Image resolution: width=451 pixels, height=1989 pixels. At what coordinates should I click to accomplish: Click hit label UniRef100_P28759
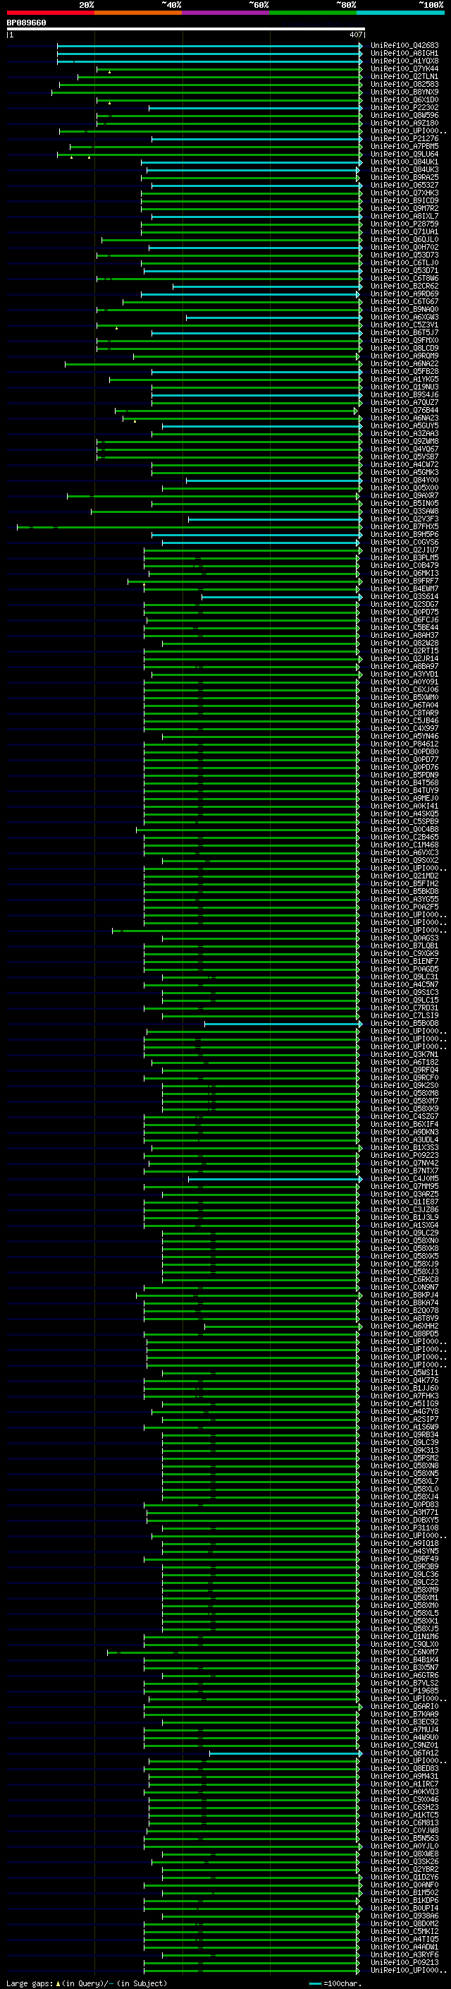click(x=404, y=224)
